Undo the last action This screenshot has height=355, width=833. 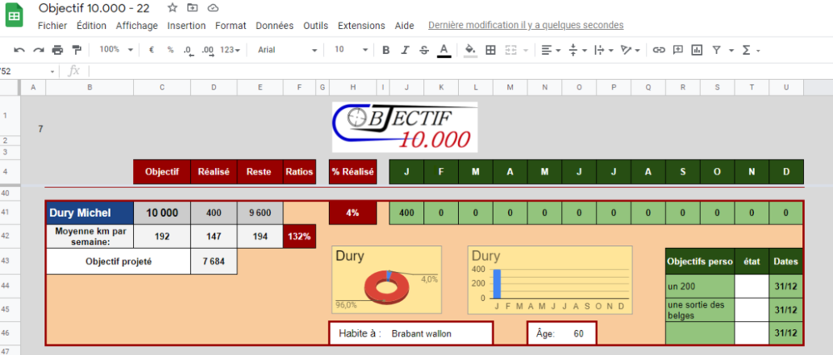tap(20, 50)
